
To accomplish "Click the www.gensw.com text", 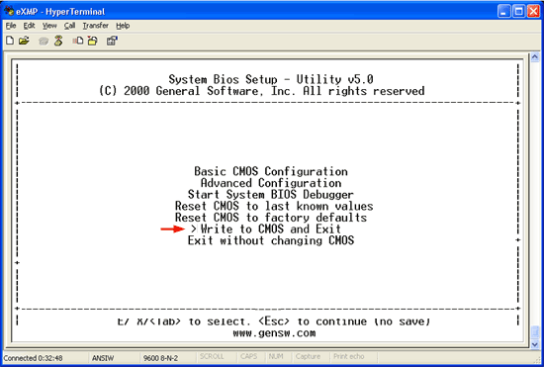I will (x=274, y=333).
